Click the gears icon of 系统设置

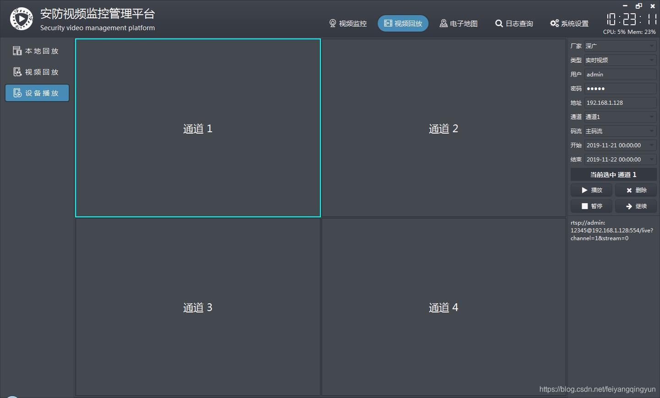point(554,23)
